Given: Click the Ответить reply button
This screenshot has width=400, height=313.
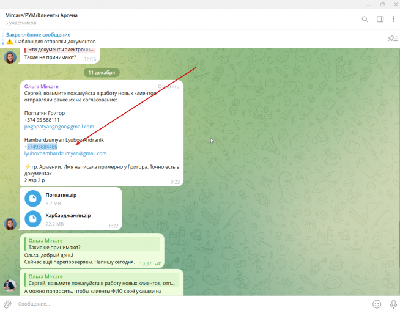Looking at the screenshot, I should click(168, 86).
